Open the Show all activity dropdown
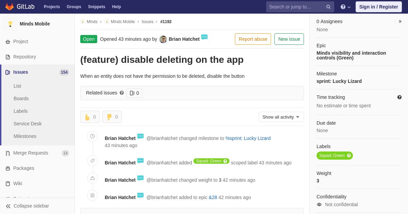The height and width of the screenshot is (214, 408). click(x=281, y=117)
